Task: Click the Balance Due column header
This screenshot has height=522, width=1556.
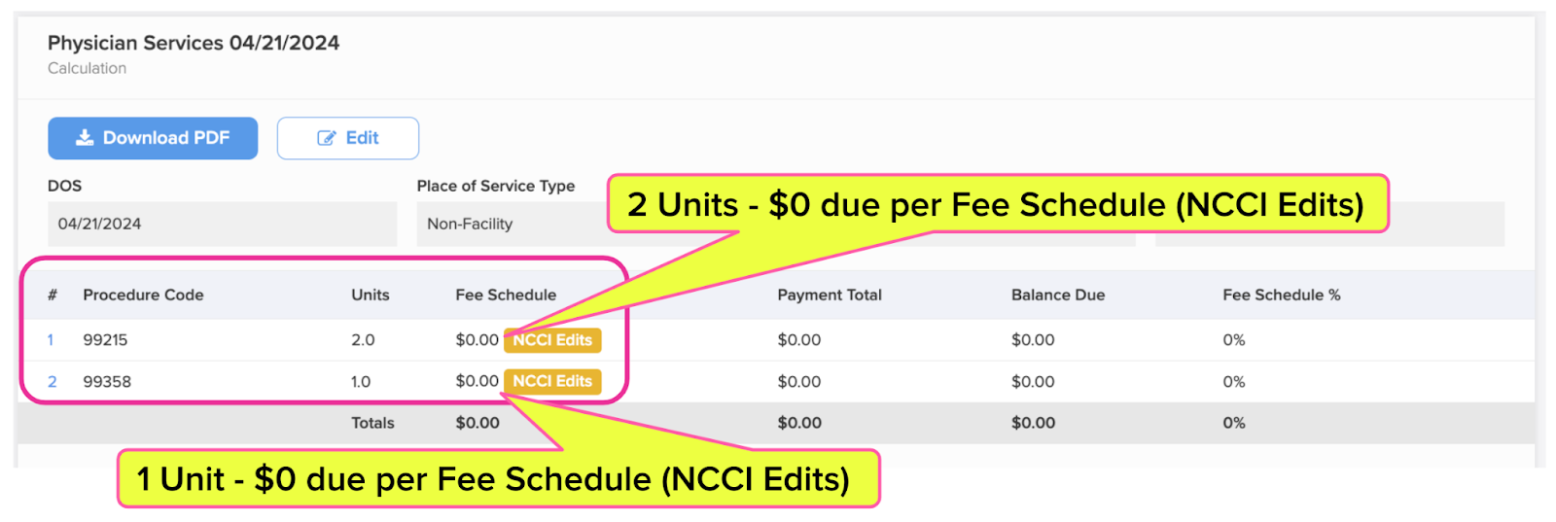Action: [x=1058, y=295]
